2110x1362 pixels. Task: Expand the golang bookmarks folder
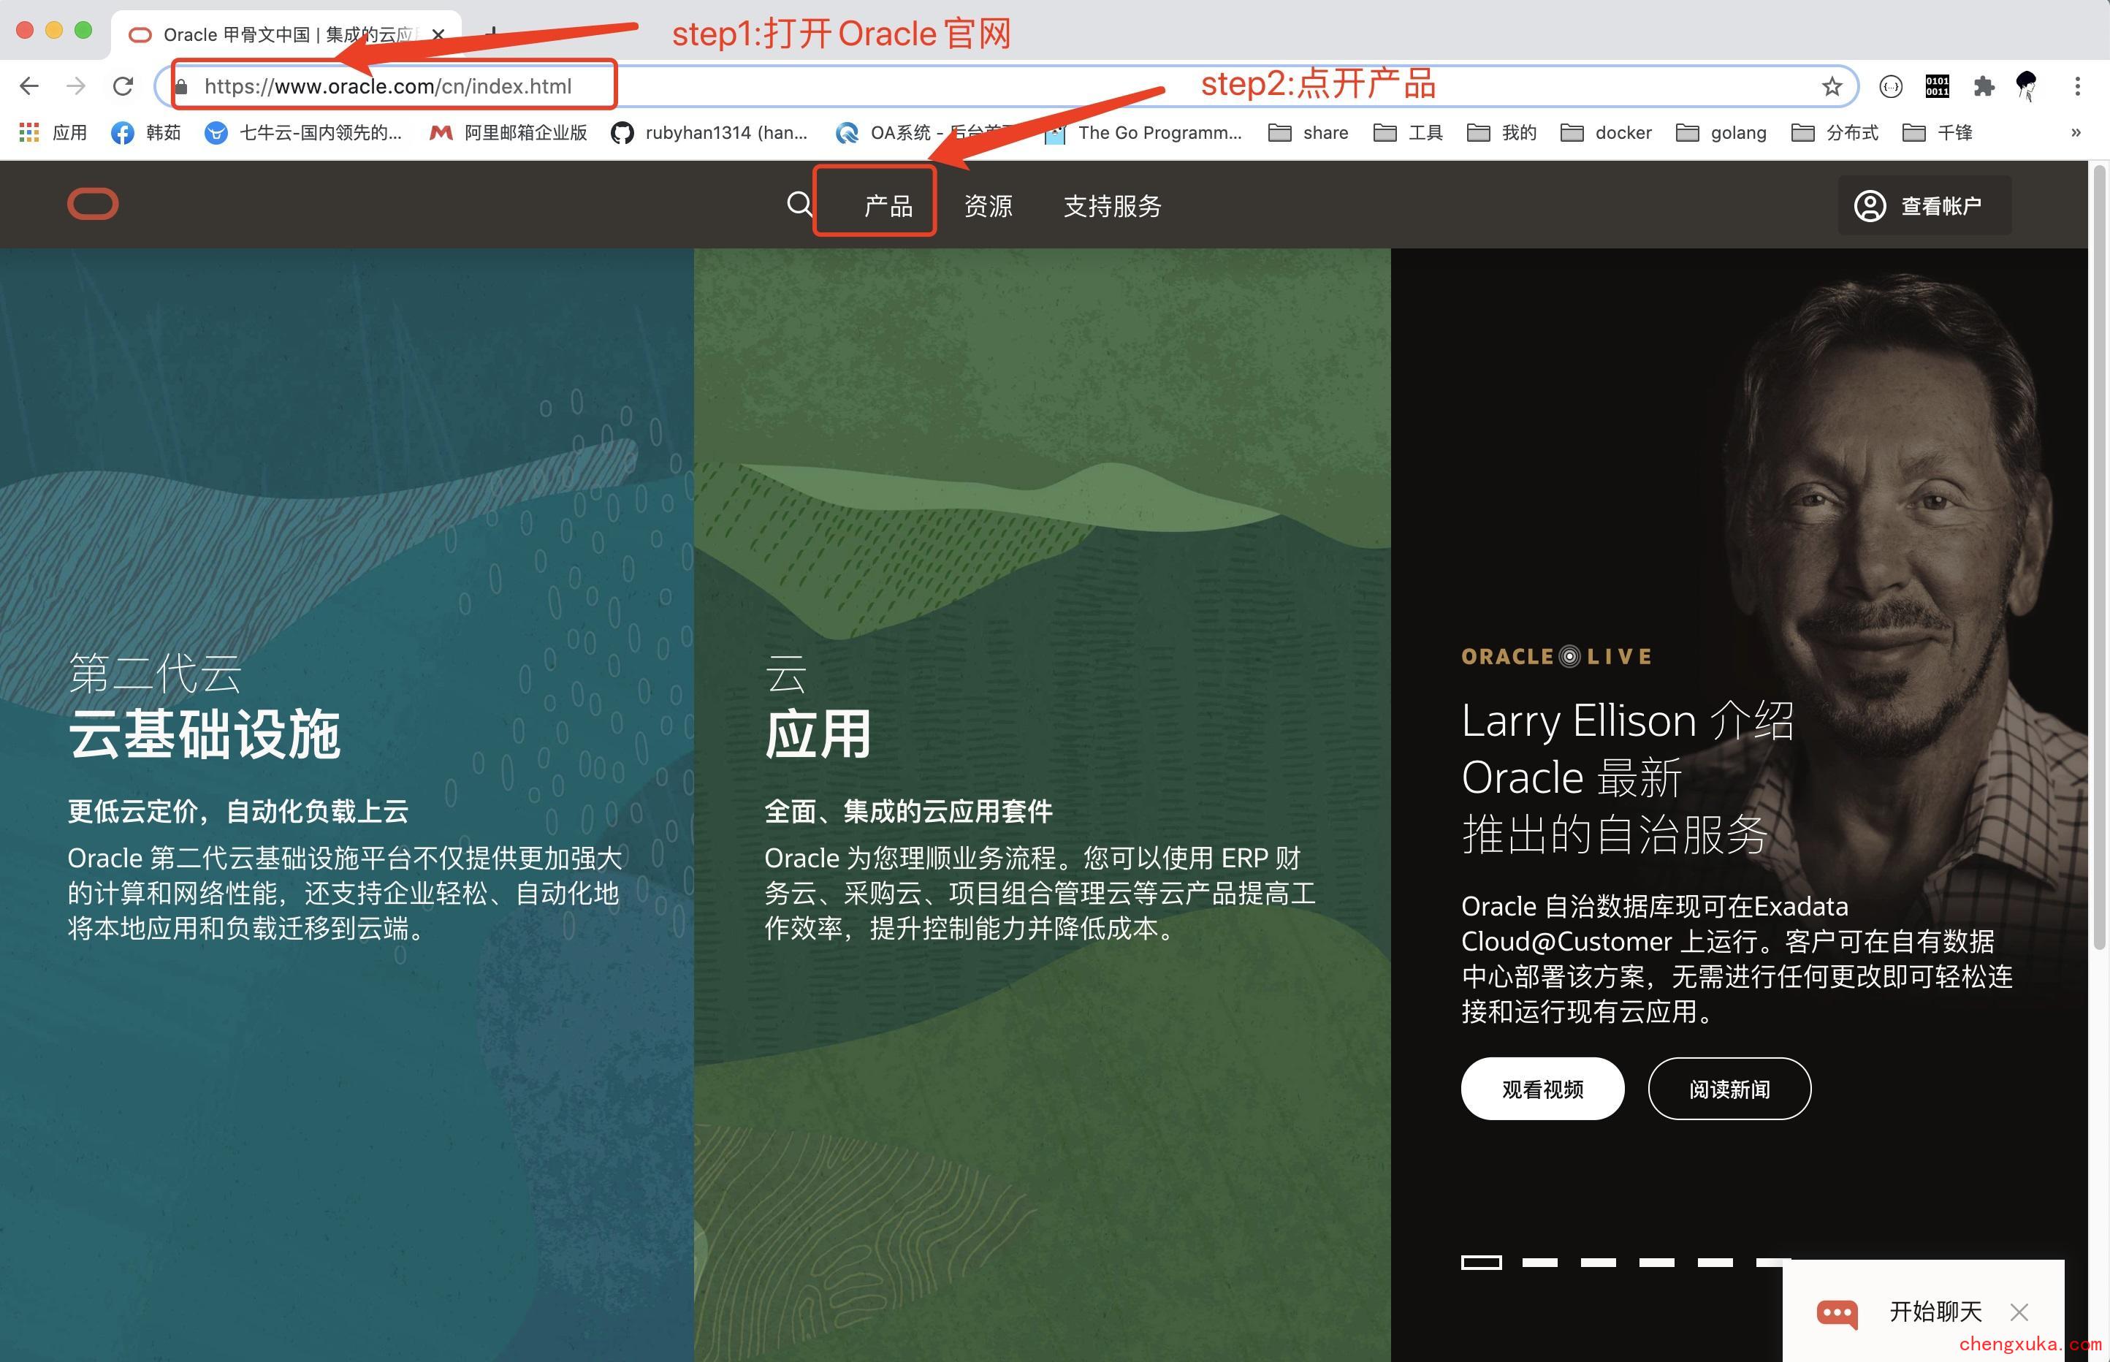point(1721,133)
